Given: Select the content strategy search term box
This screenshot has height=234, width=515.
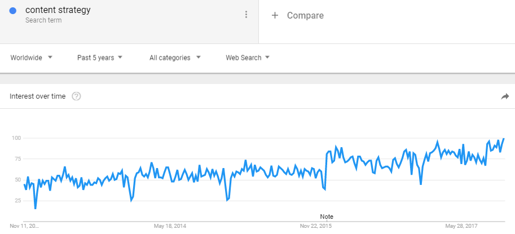Looking at the screenshot, I should coord(129,21).
